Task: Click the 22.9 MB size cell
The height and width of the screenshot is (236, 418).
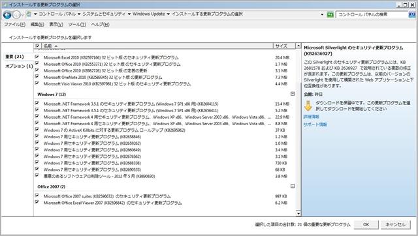Action: tap(282, 117)
